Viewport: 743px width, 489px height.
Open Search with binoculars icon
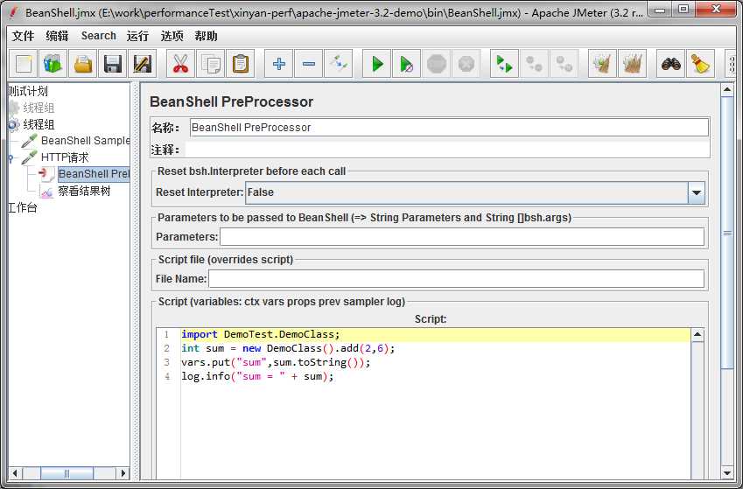coord(670,64)
